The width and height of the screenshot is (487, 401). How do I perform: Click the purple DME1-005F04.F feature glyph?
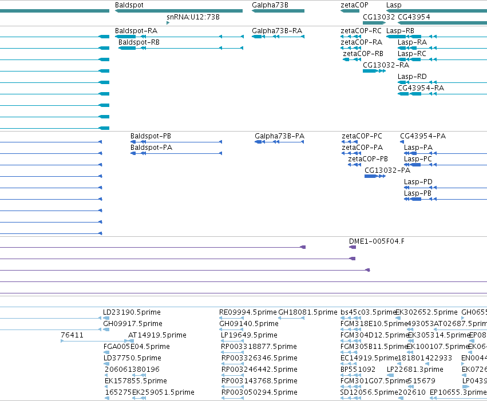[x=353, y=247]
